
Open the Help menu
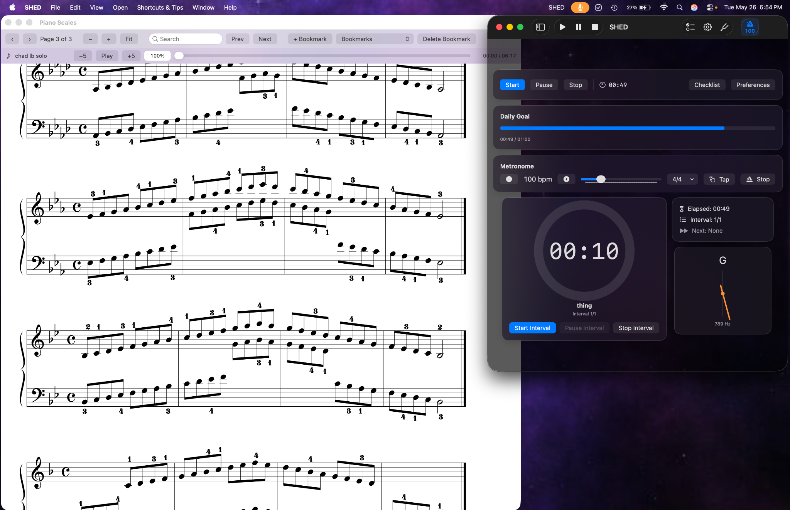pyautogui.click(x=230, y=7)
